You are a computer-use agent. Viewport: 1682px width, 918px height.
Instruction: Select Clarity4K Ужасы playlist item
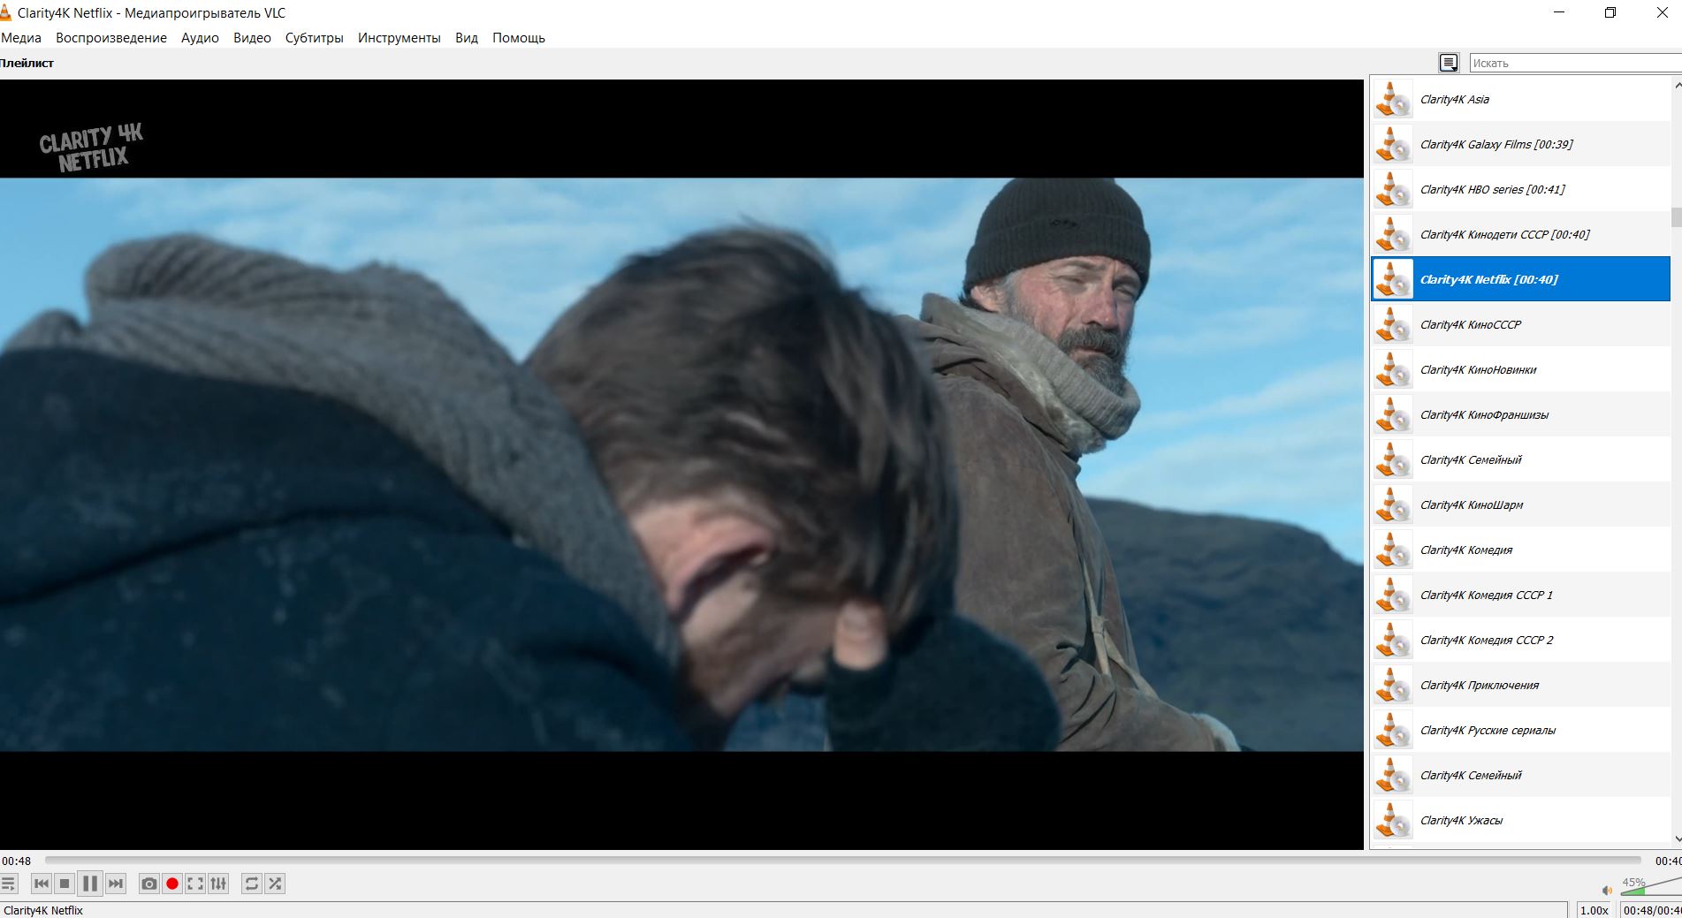point(1520,820)
